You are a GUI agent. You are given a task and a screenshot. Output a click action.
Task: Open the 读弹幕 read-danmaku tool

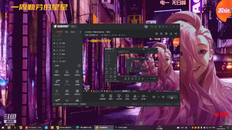point(77,83)
